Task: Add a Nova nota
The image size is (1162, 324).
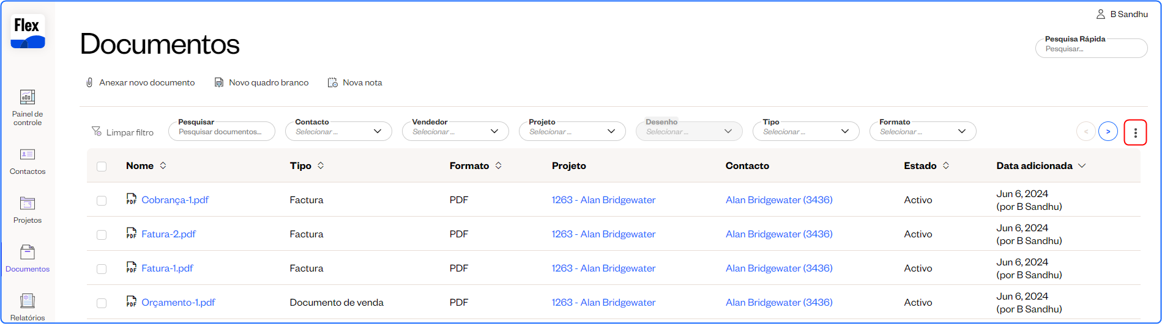Action: (355, 82)
